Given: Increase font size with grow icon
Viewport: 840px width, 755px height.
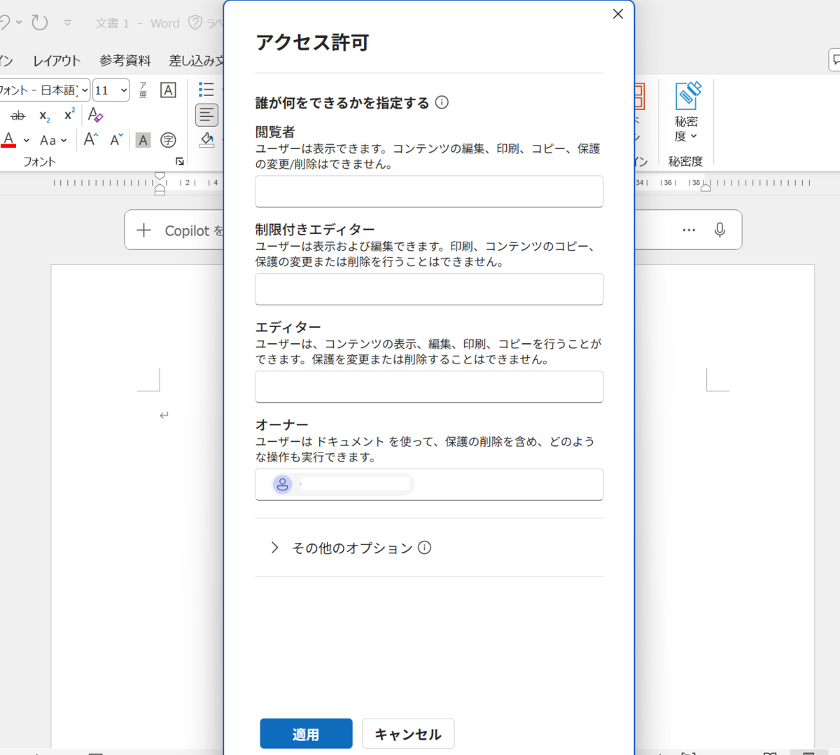Looking at the screenshot, I should (x=91, y=139).
